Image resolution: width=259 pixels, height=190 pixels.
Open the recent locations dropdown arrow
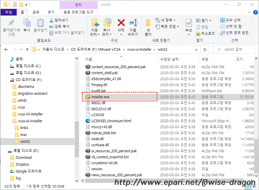point(21,50)
